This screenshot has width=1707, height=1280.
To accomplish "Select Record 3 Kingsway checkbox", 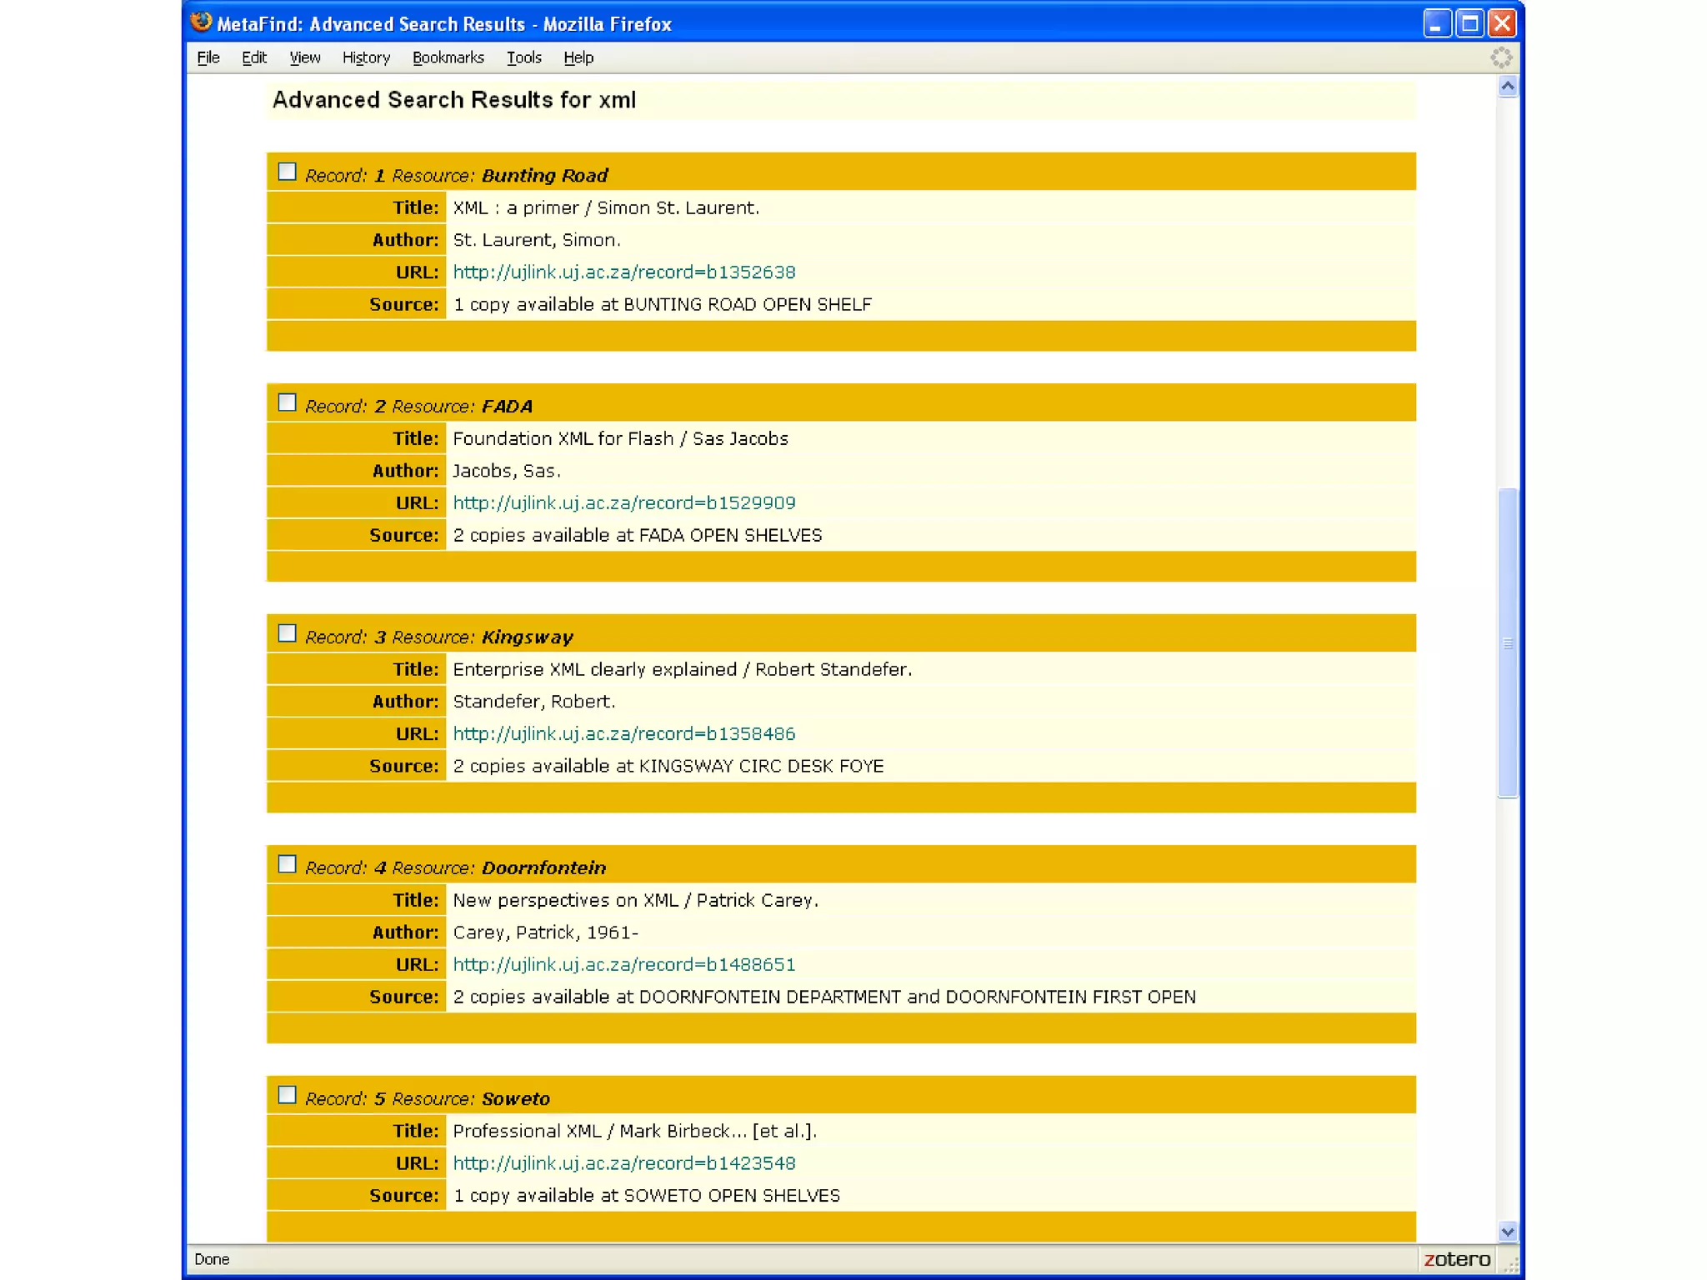I will coord(288,634).
